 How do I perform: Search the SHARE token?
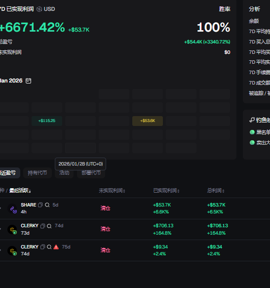pos(47,205)
